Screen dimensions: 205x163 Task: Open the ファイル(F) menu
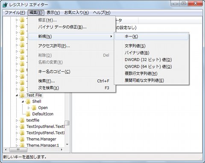(15, 13)
